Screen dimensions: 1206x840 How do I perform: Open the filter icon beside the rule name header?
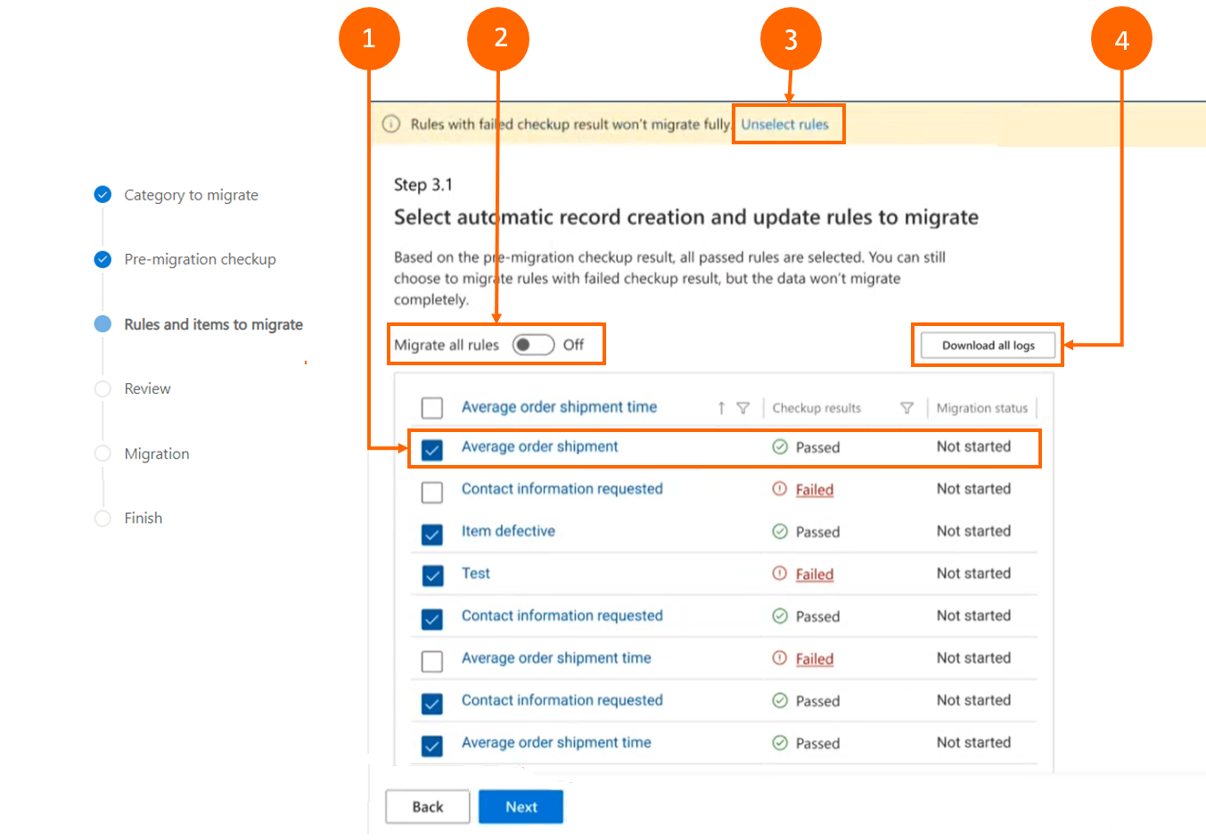(742, 408)
